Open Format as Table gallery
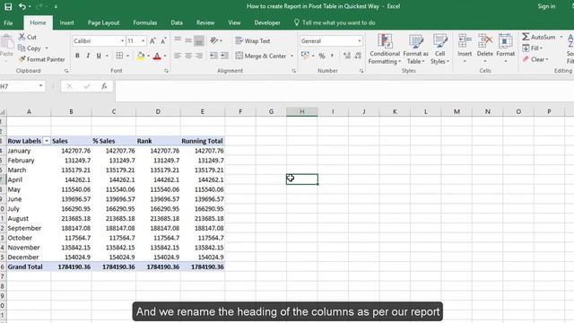This screenshot has height=323, width=574. click(x=415, y=48)
